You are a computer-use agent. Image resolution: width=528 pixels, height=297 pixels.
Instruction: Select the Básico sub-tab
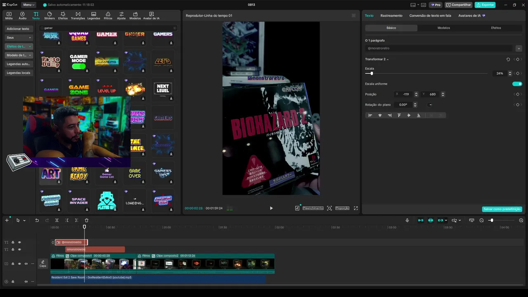[391, 28]
